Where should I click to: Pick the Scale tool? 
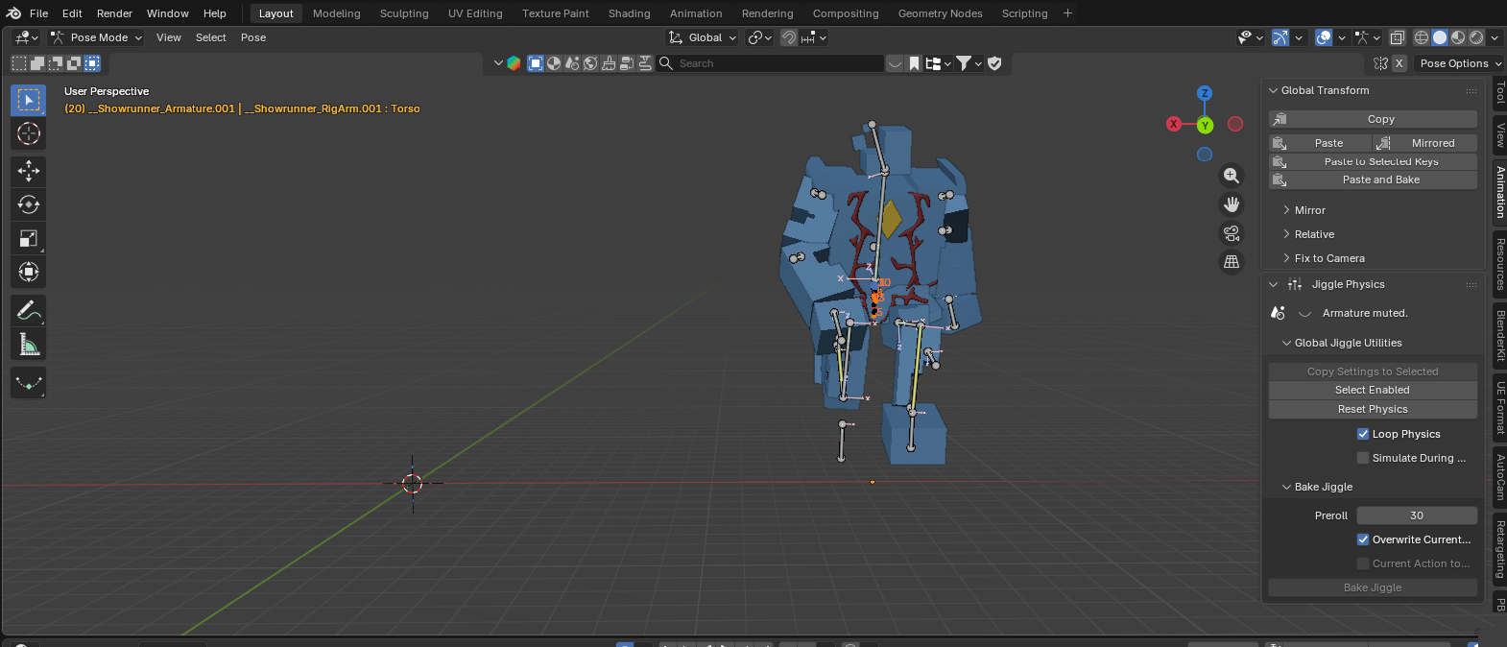tap(29, 238)
